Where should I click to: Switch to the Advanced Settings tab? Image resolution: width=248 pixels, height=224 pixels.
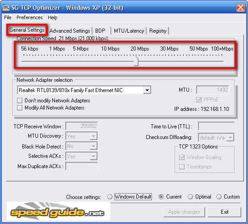[x=70, y=31]
